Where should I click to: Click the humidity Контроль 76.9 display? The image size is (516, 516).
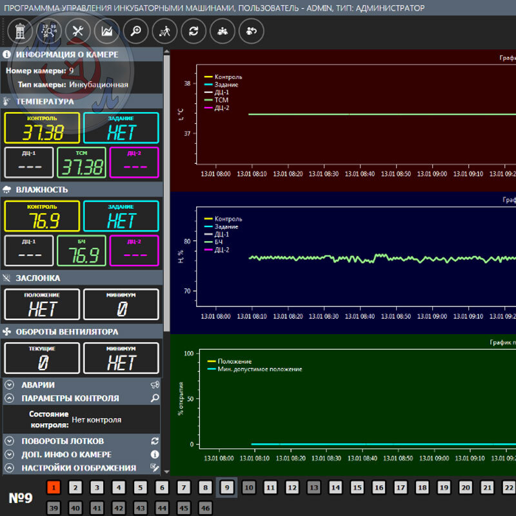tap(42, 216)
